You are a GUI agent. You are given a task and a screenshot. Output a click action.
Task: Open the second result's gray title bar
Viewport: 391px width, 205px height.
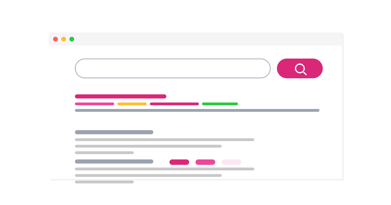point(114,132)
